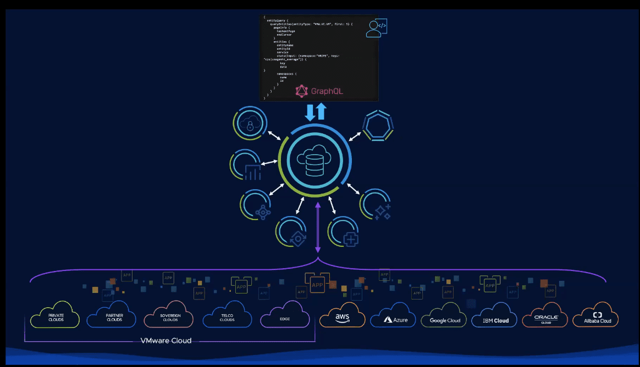Viewport: 640px width, 367px height.
Task: Select the large orange APP box
Action: [317, 283]
